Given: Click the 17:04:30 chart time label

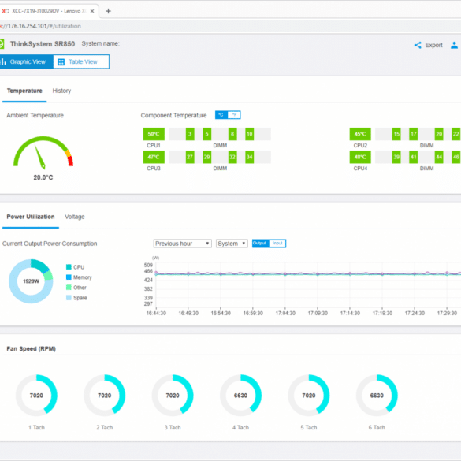Looking at the screenshot, I should 285,314.
